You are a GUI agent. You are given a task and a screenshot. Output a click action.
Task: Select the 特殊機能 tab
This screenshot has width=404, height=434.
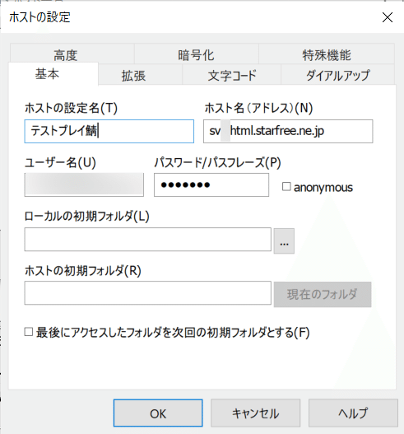click(327, 54)
